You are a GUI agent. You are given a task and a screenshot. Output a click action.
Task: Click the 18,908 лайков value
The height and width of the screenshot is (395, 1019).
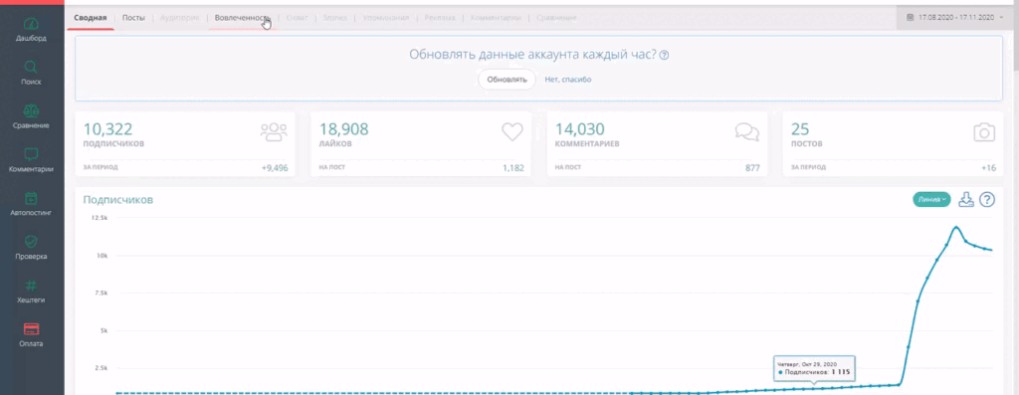[343, 129]
